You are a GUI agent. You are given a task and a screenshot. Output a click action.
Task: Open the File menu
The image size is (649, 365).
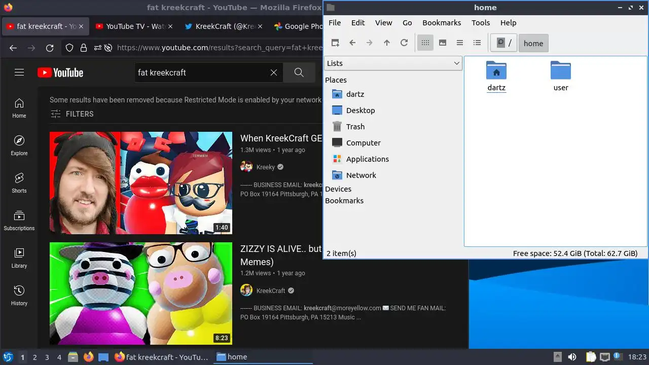[335, 23]
